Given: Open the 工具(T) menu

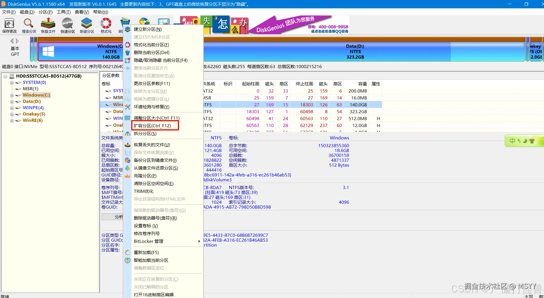Looking at the screenshot, I should click(64, 12).
